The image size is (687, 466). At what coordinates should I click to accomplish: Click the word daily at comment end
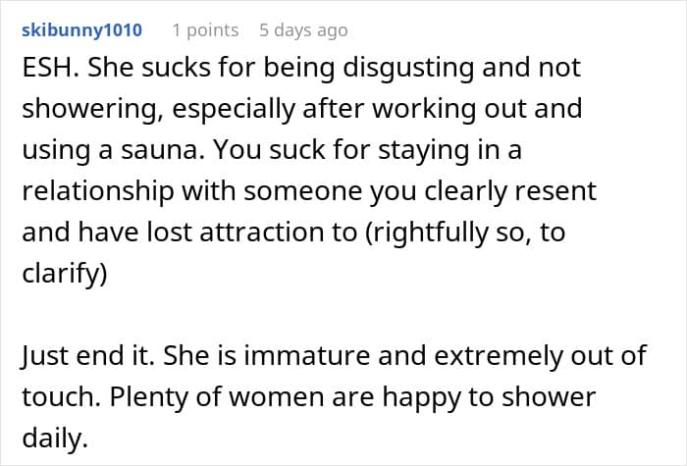[x=55, y=438]
